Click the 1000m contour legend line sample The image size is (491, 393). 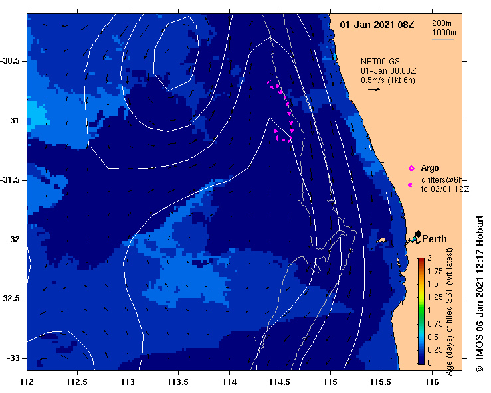(442, 39)
